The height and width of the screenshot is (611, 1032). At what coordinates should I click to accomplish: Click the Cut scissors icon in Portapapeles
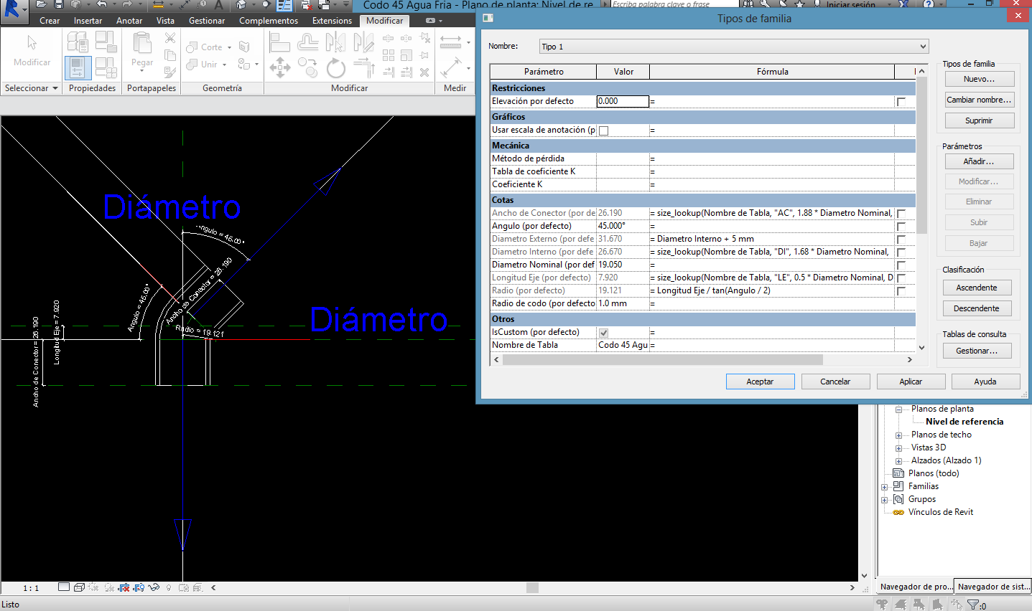(x=170, y=38)
